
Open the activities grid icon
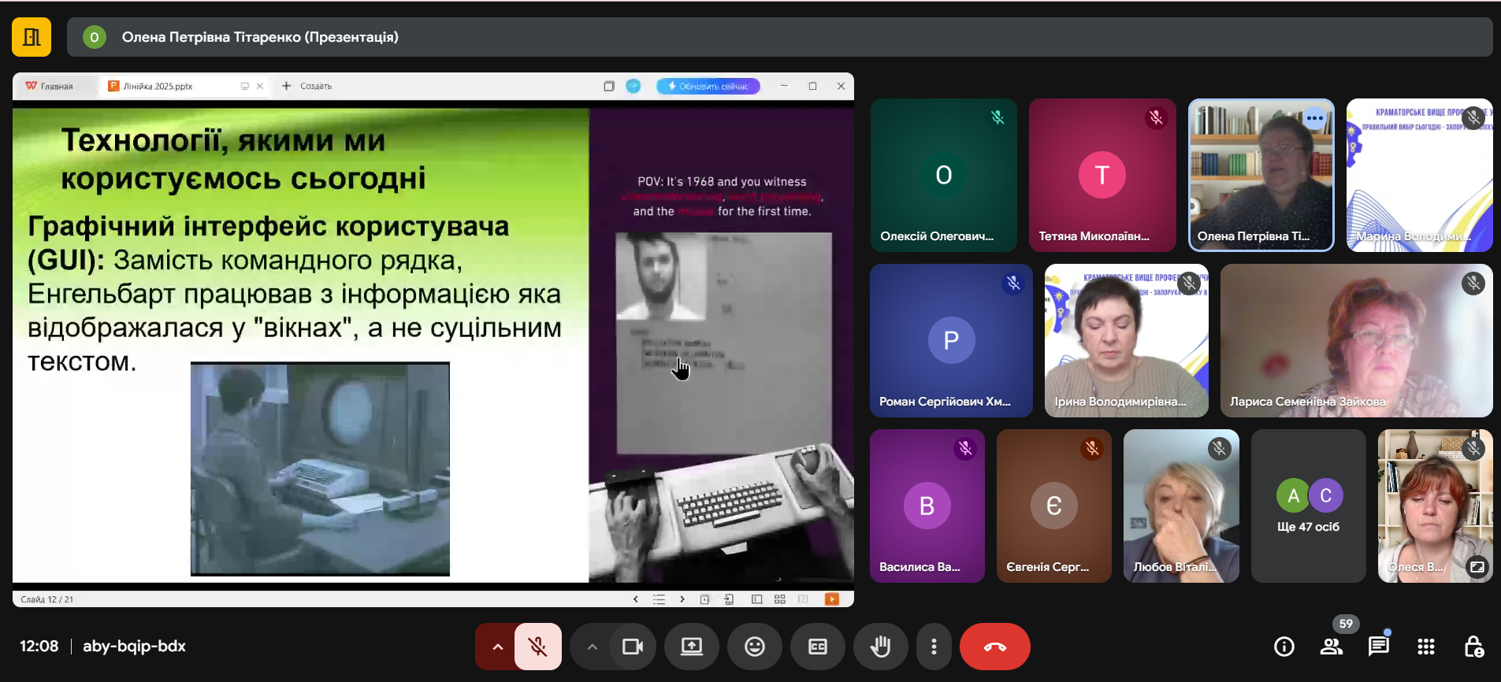click(1425, 647)
